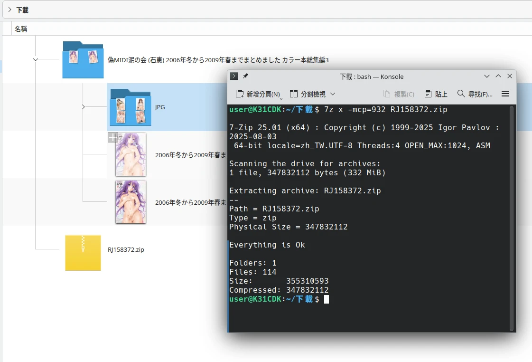Click the second image file name text

pyautogui.click(x=191, y=203)
